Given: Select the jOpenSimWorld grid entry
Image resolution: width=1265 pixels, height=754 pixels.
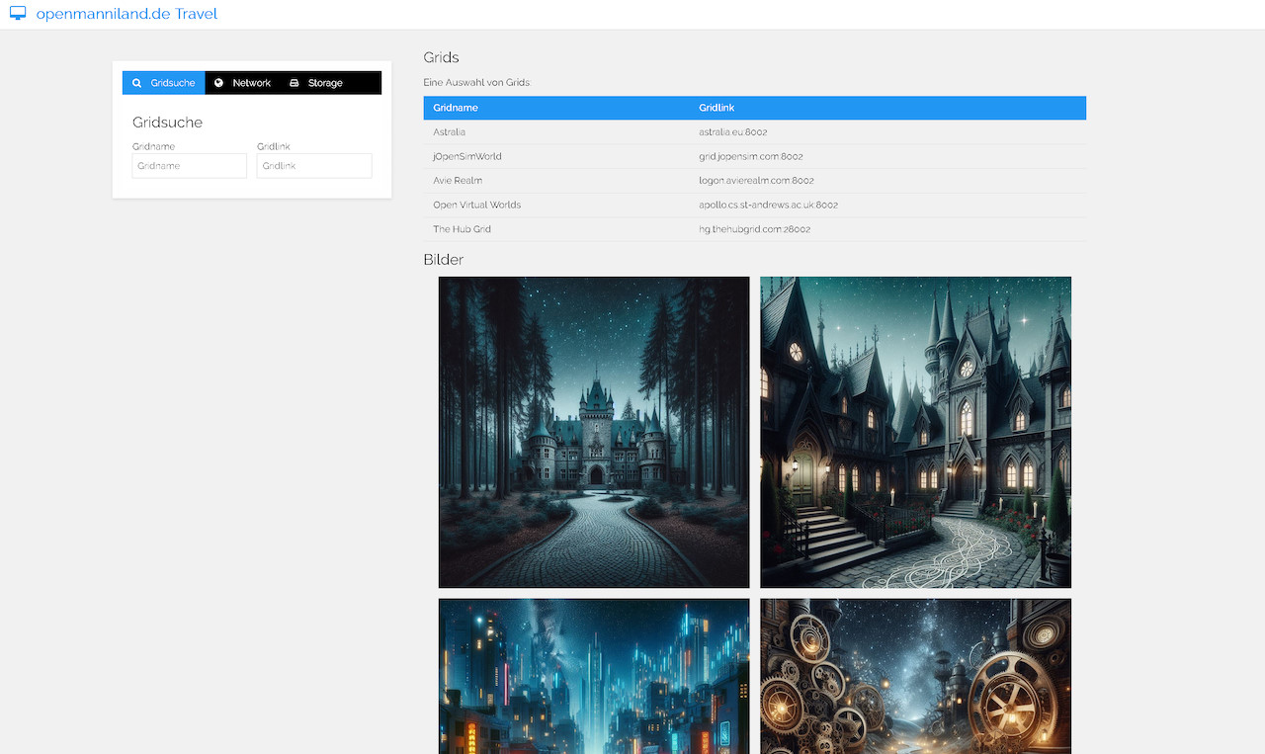Looking at the screenshot, I should click(467, 156).
